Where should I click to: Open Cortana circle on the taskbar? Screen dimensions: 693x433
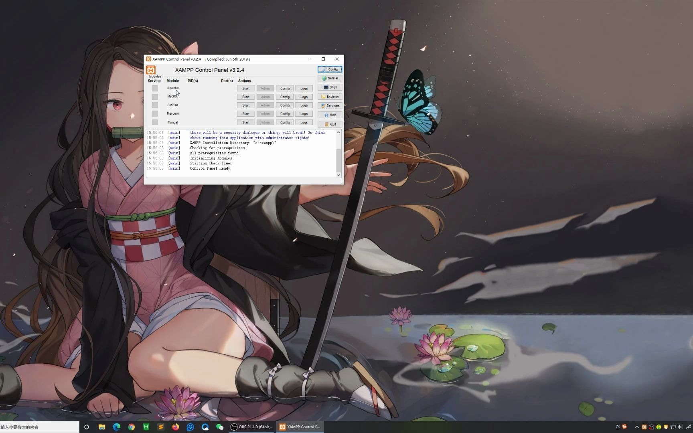86,427
